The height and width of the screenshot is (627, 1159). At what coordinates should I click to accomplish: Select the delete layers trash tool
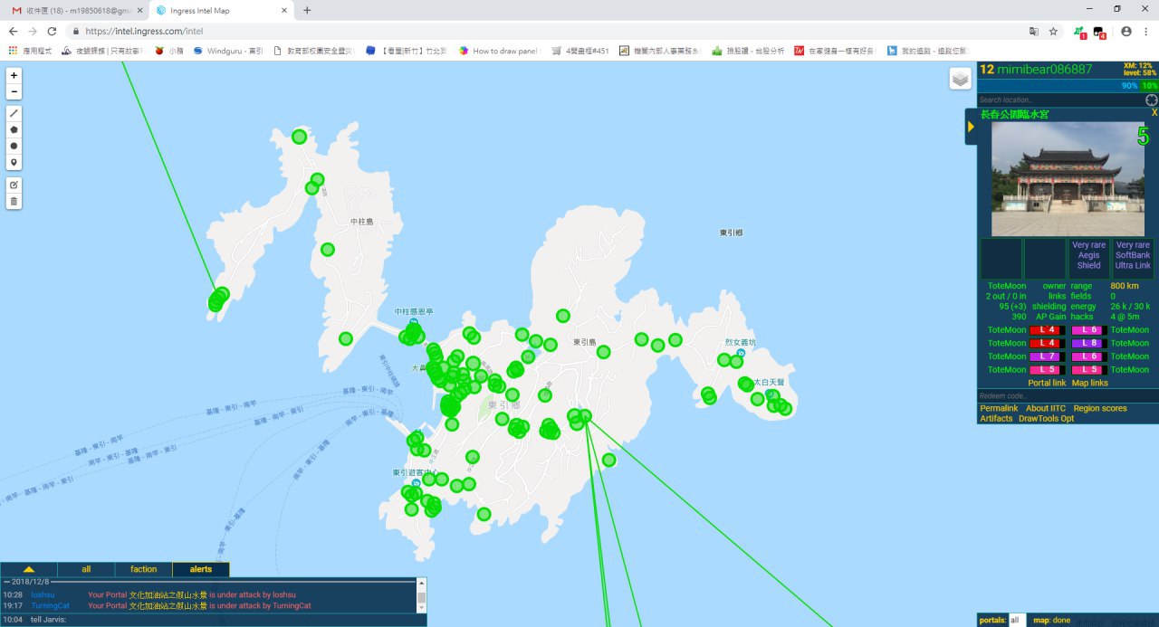pos(14,201)
